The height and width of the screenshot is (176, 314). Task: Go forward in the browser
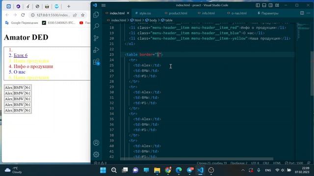click(x=15, y=15)
